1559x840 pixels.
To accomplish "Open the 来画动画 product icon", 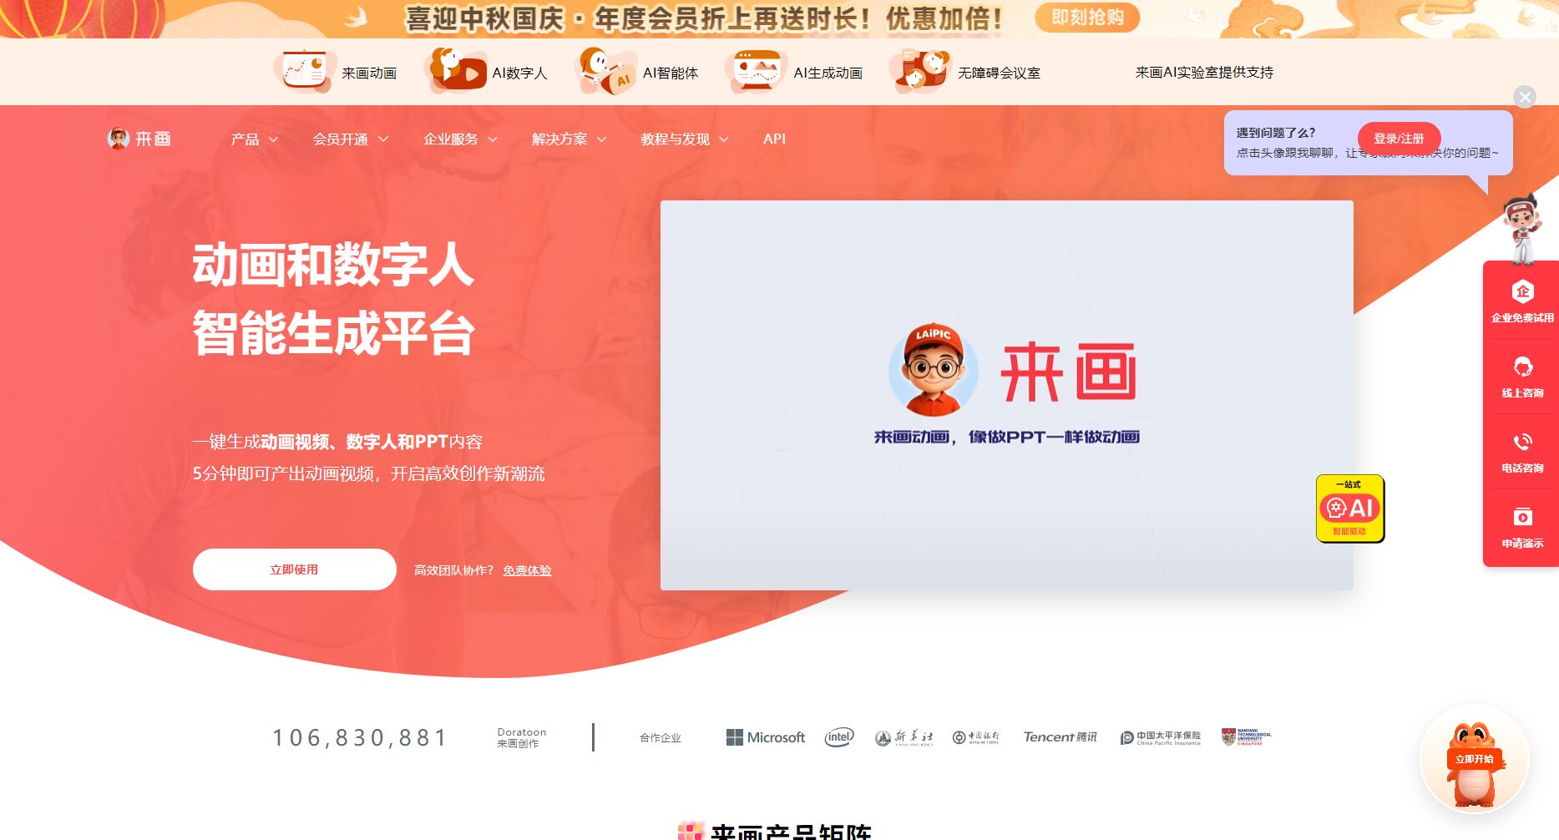I will [x=304, y=72].
